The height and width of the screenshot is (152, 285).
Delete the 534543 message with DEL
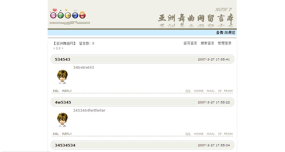coord(56,91)
